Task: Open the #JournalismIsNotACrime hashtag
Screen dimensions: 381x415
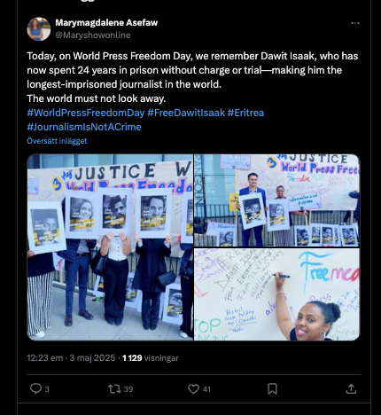Action: point(84,127)
